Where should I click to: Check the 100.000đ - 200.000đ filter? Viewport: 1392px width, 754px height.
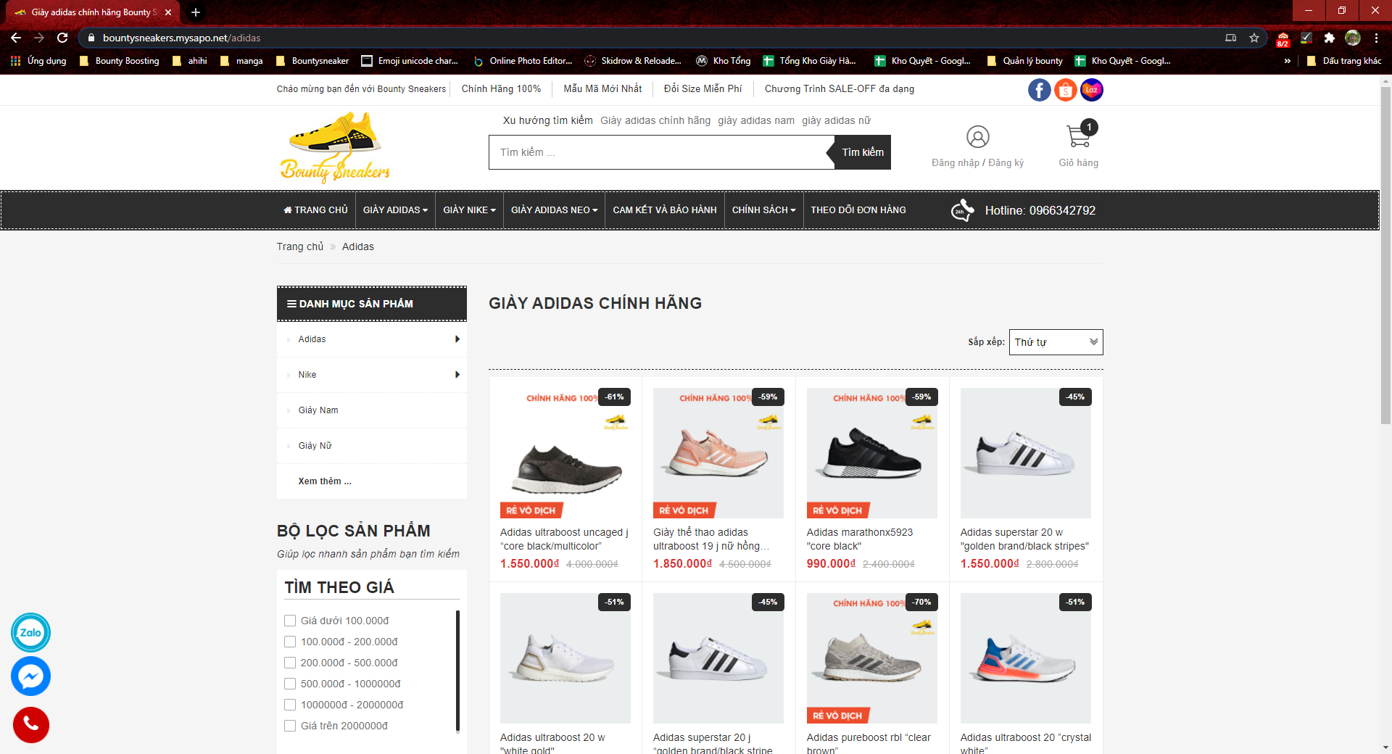pos(290,642)
